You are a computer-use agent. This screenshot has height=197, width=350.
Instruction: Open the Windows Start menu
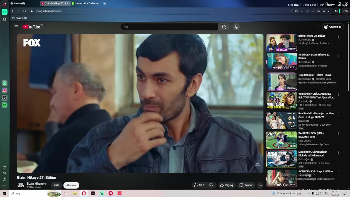tap(5, 193)
